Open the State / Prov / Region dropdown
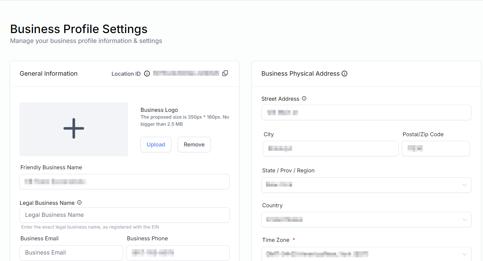Screen dimensions: 483x261 (x=366, y=185)
